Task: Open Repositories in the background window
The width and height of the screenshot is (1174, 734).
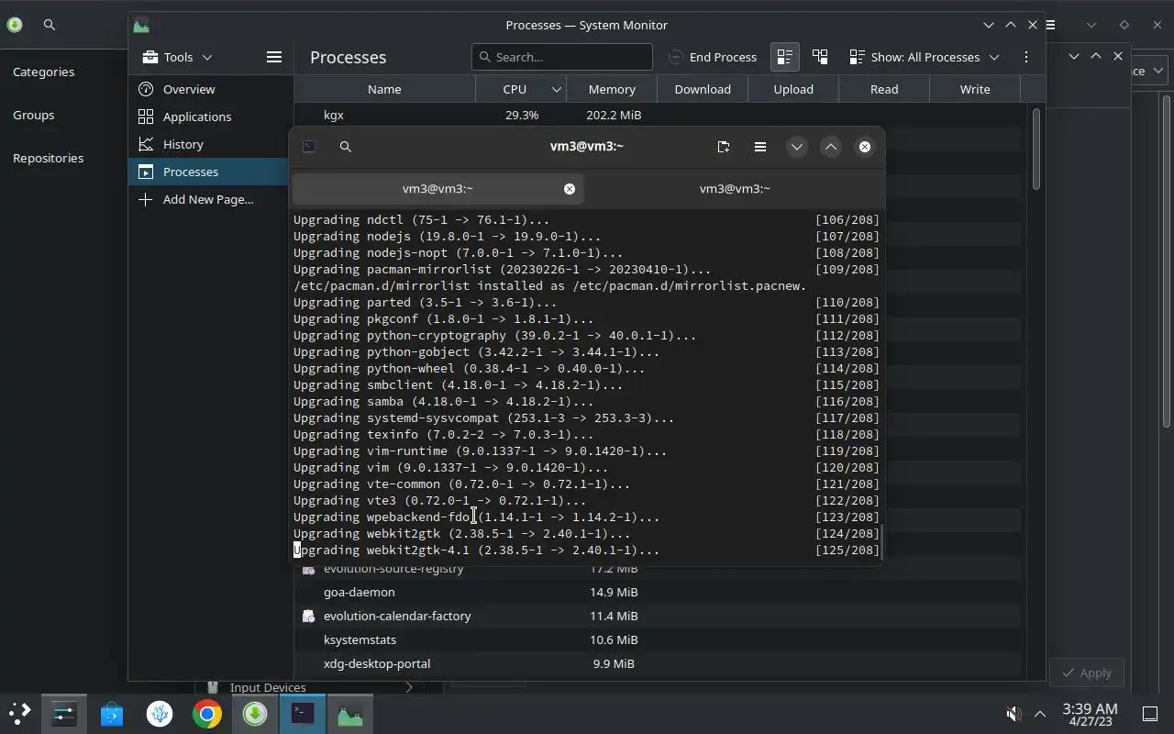Action: pos(48,158)
